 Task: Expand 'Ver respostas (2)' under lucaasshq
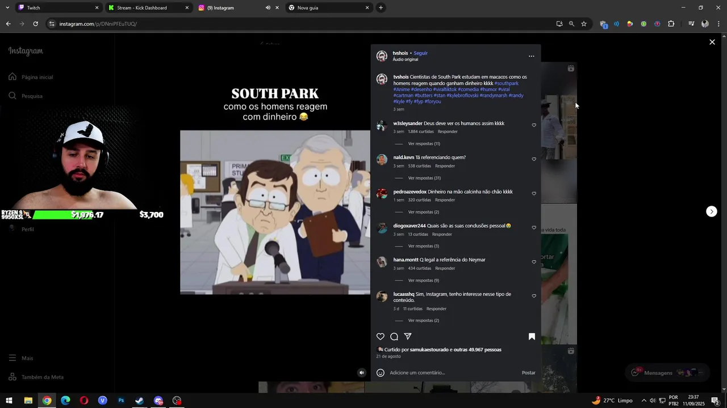coord(423,321)
